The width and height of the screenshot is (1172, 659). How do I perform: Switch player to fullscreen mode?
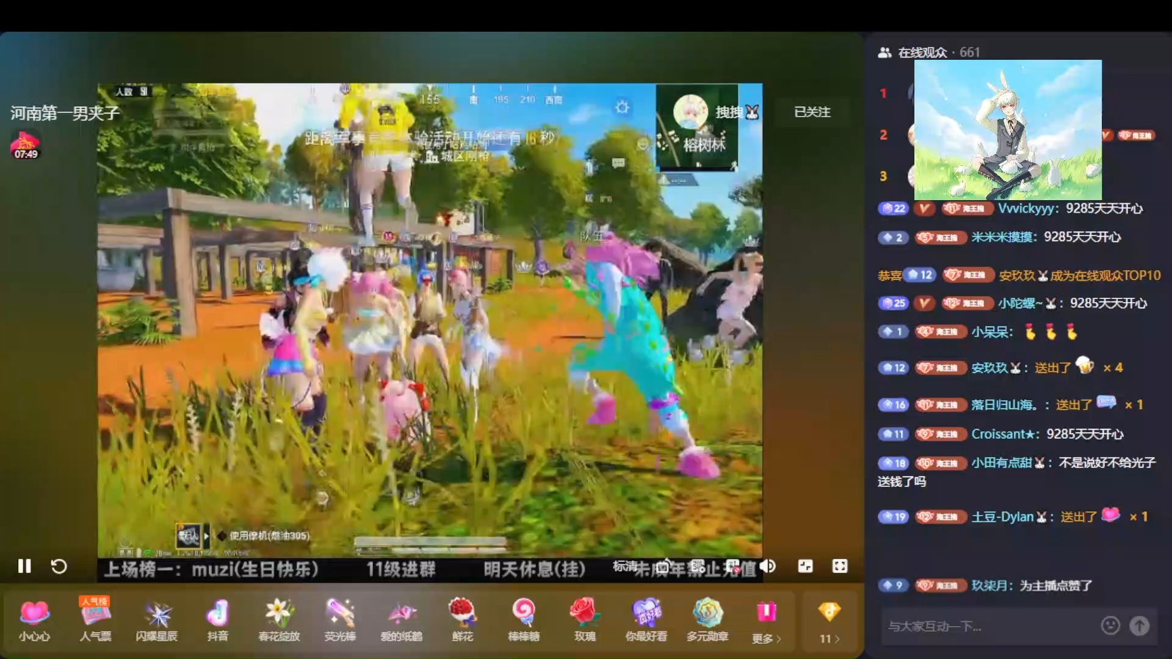pos(840,566)
